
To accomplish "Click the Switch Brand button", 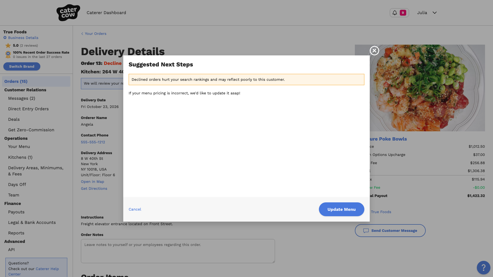I will coord(22,66).
